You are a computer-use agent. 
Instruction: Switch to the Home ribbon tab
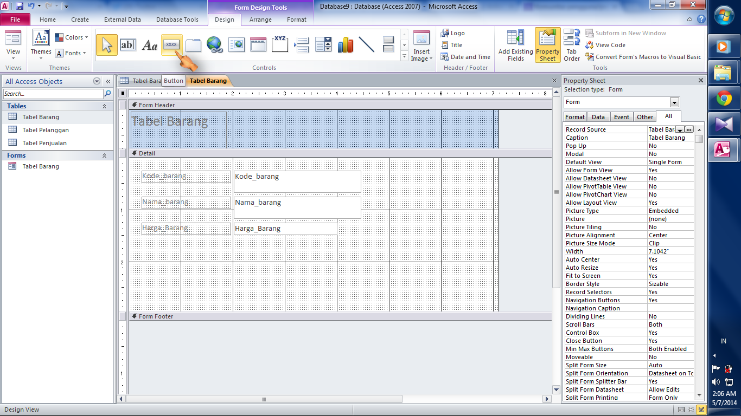pos(48,19)
